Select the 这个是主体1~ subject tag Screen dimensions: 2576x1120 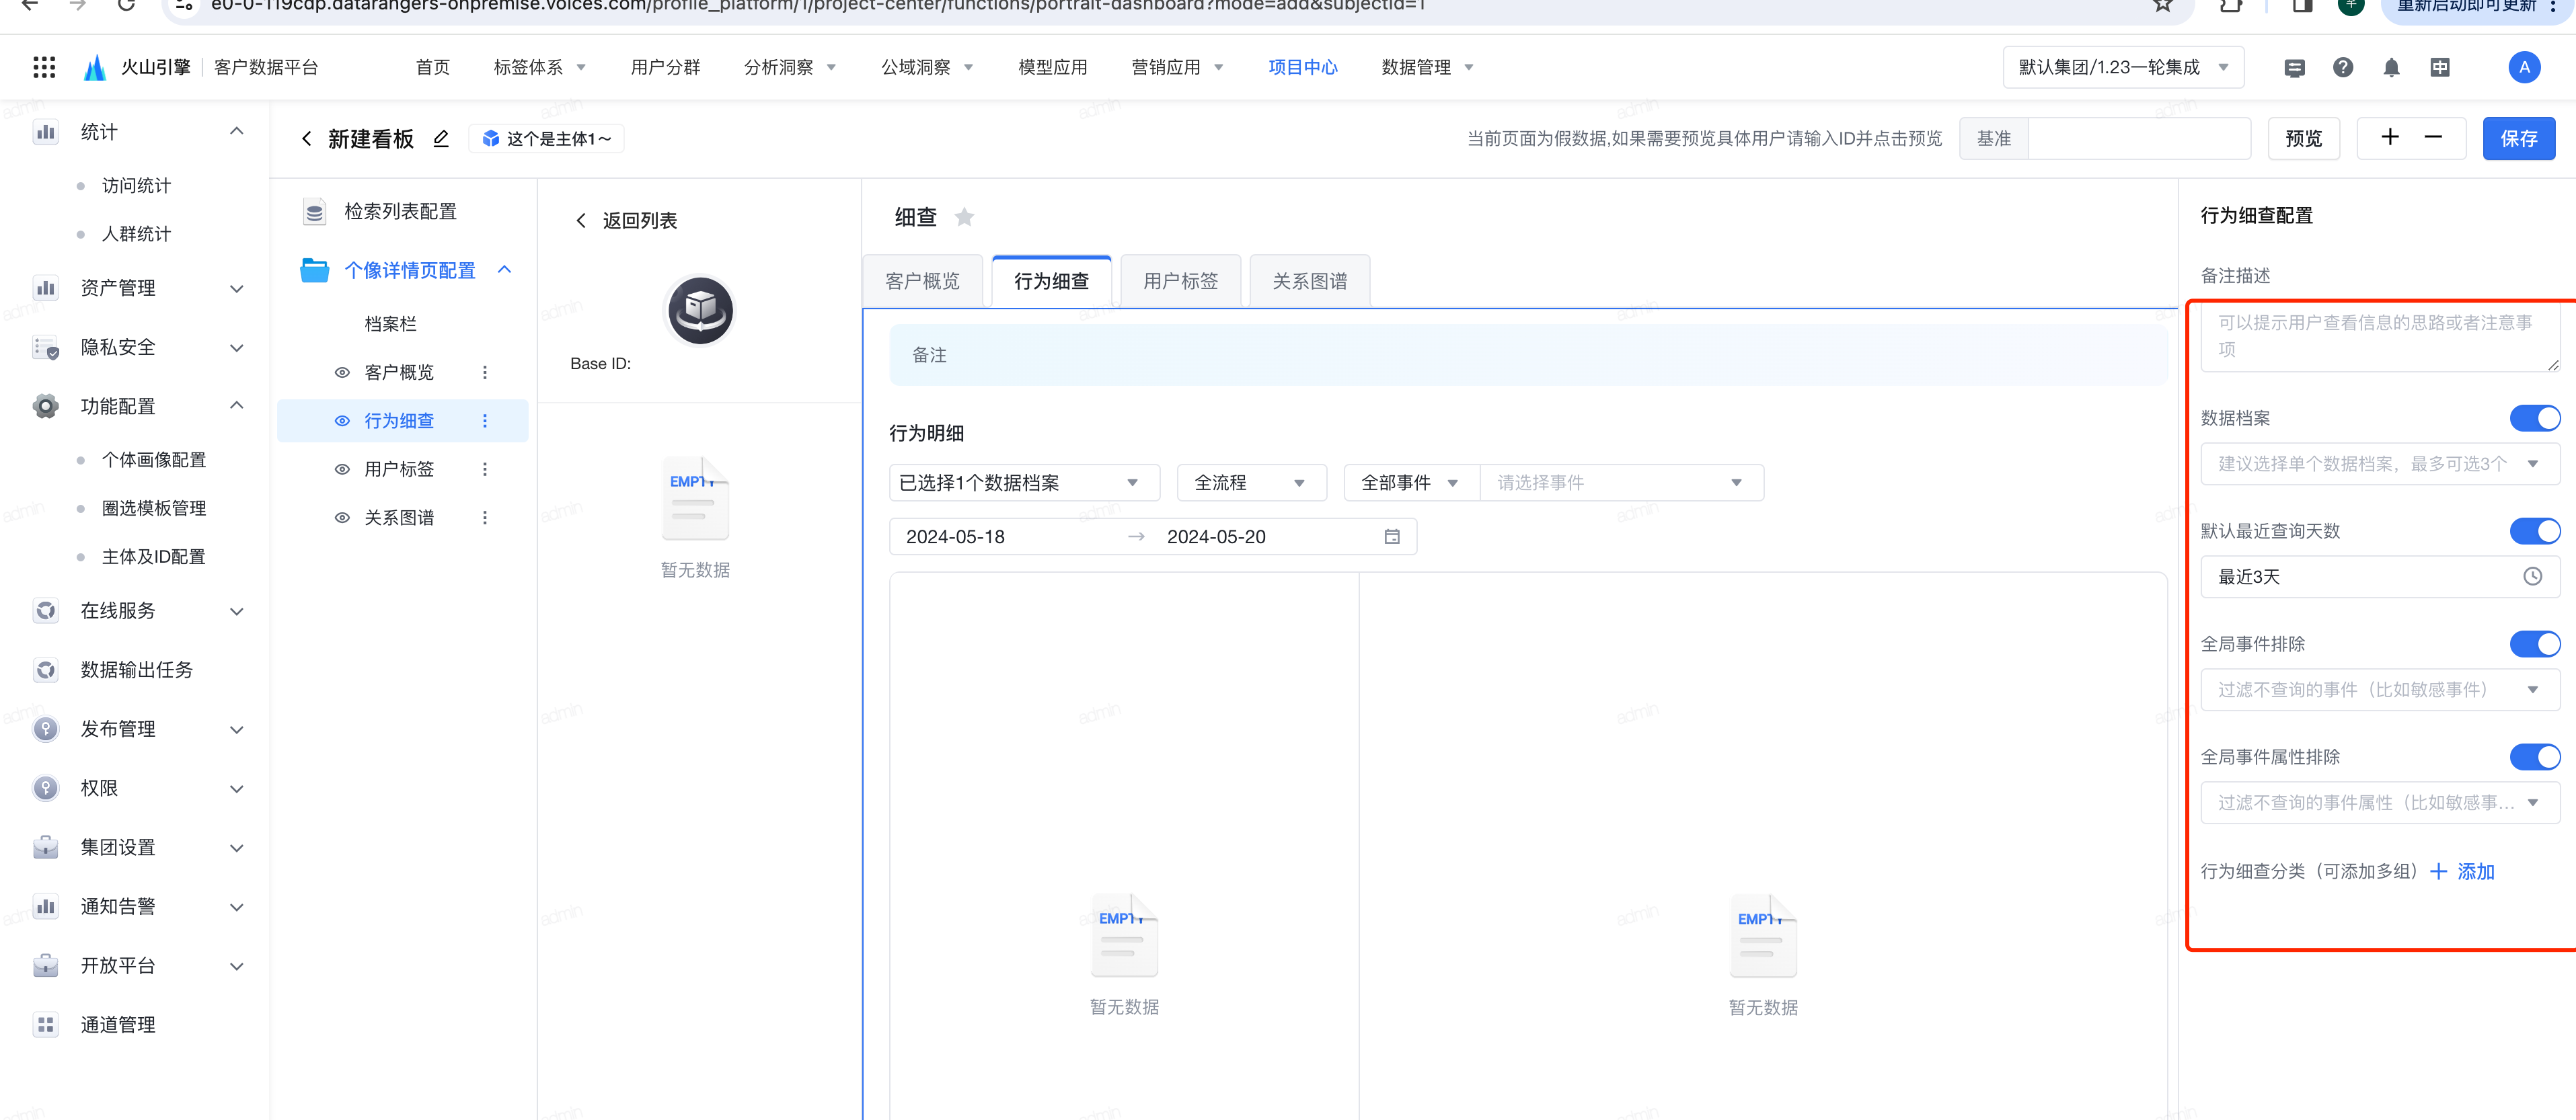pos(547,139)
